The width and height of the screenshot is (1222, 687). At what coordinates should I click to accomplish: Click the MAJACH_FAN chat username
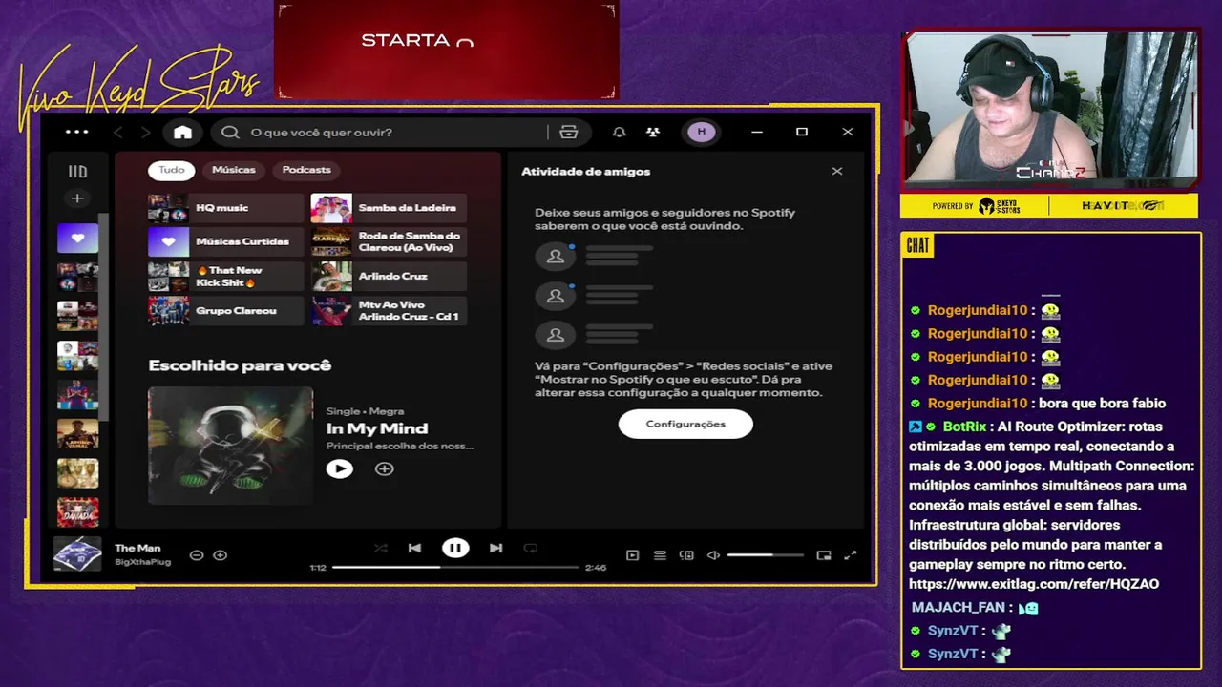pyautogui.click(x=958, y=607)
